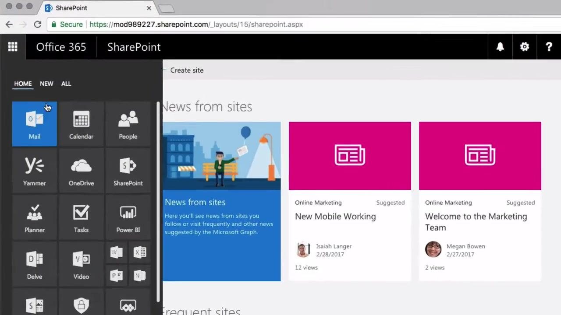Open the Sway app tile
Viewport: 561px width, 315px height.
tap(35, 302)
